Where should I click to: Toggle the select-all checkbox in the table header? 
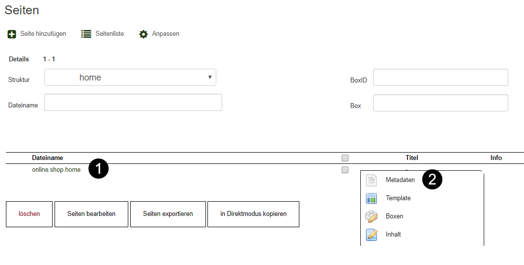point(345,158)
